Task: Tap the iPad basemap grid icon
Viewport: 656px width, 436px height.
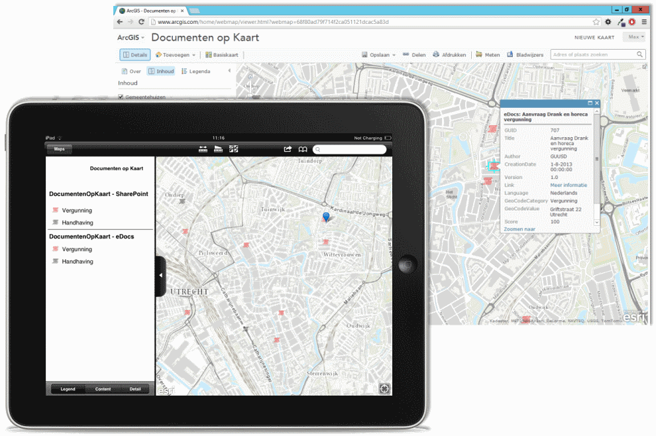Action: [x=233, y=149]
